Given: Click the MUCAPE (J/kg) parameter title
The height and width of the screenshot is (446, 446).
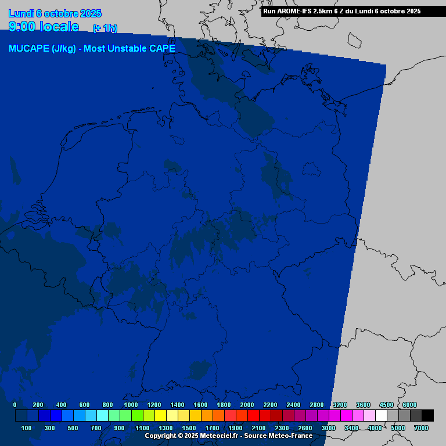Looking at the screenshot, I should click(92, 49).
